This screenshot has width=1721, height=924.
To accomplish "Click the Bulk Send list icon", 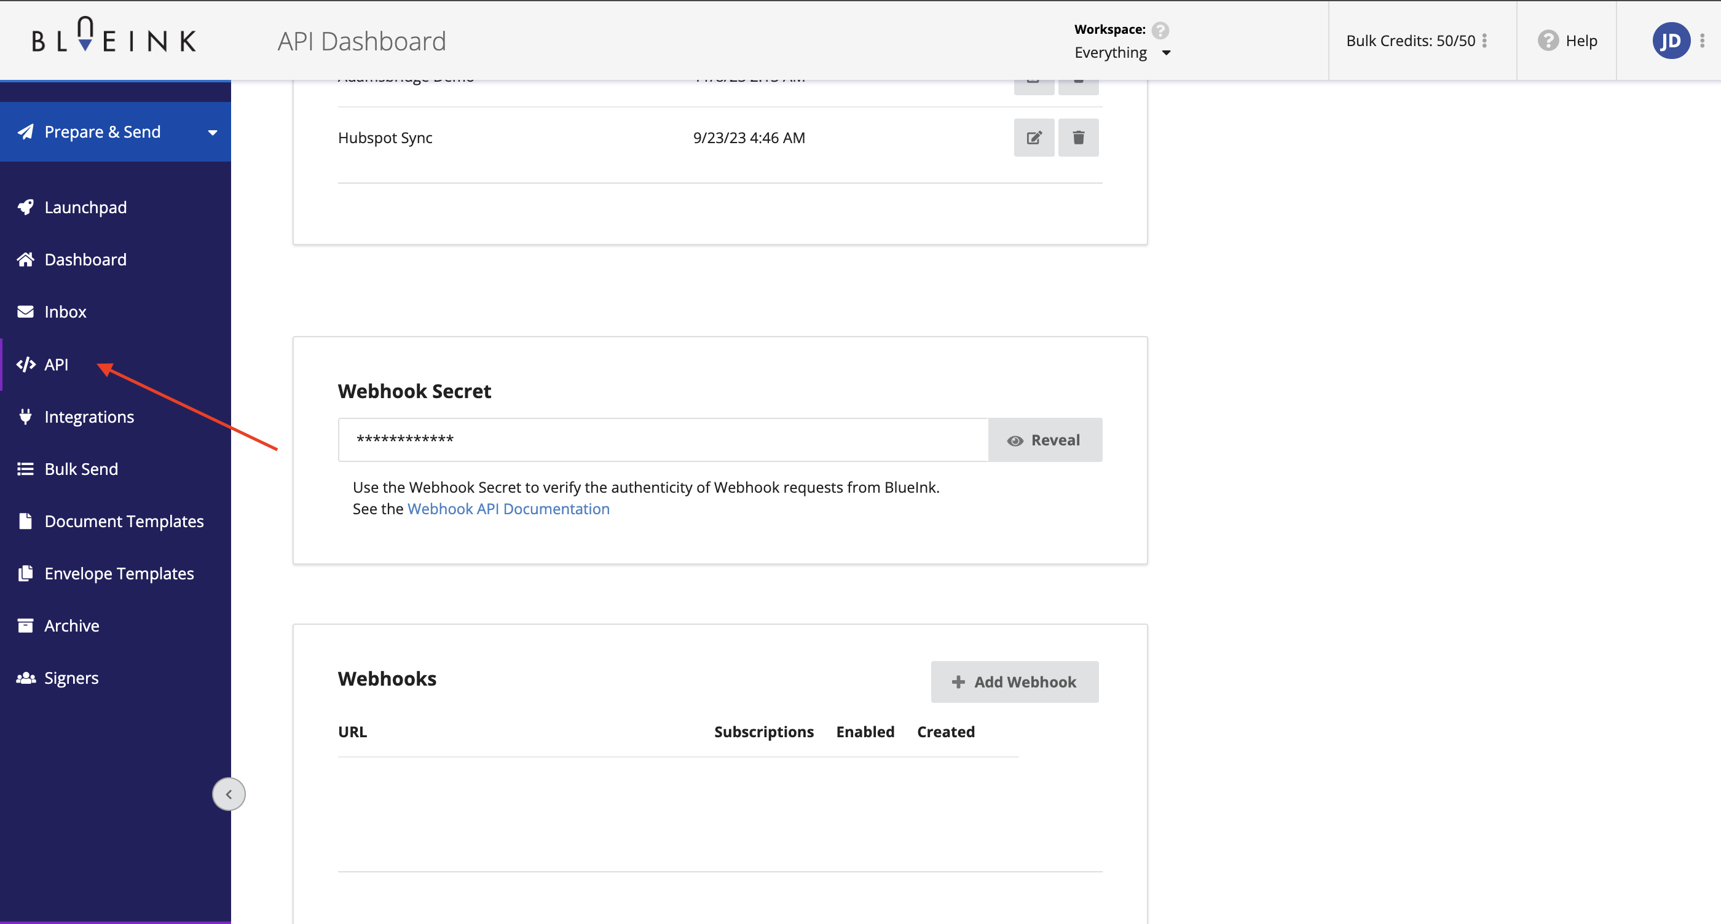I will pos(25,469).
